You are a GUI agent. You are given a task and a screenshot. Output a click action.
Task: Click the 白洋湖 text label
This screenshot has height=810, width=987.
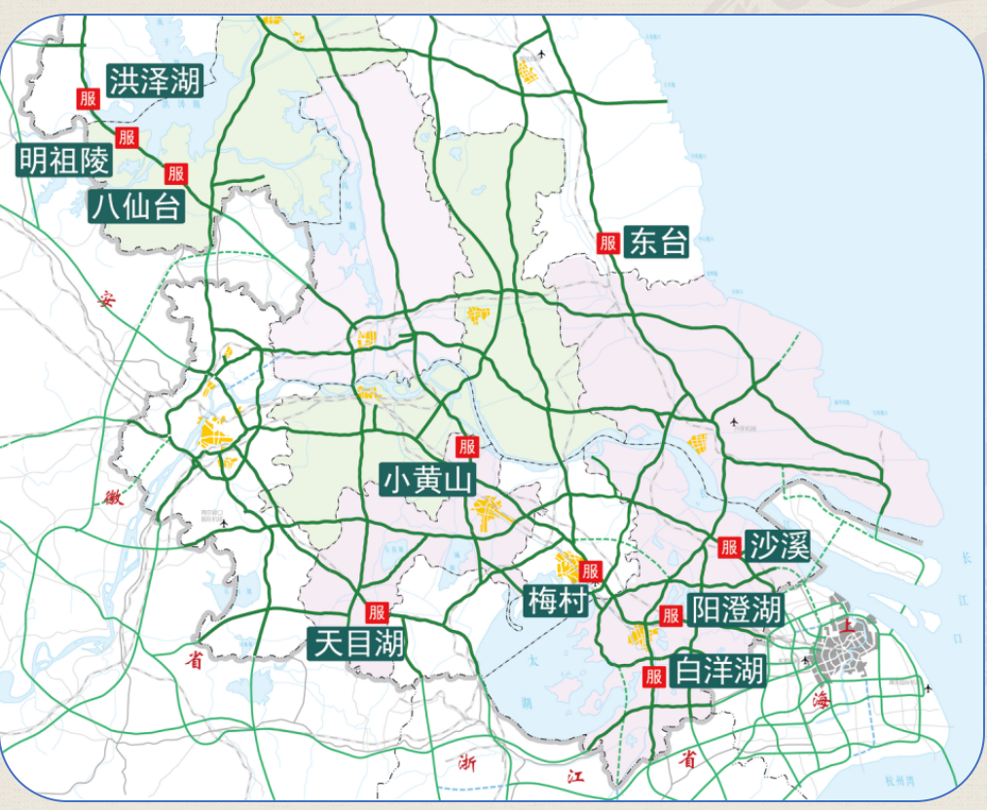tap(719, 670)
